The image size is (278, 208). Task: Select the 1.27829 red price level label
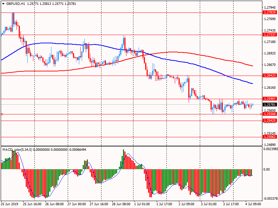point(270,12)
